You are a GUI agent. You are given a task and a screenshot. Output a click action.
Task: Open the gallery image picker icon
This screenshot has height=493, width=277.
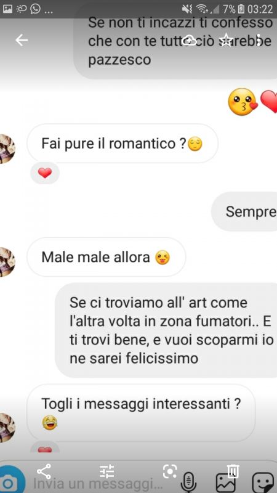click(225, 483)
